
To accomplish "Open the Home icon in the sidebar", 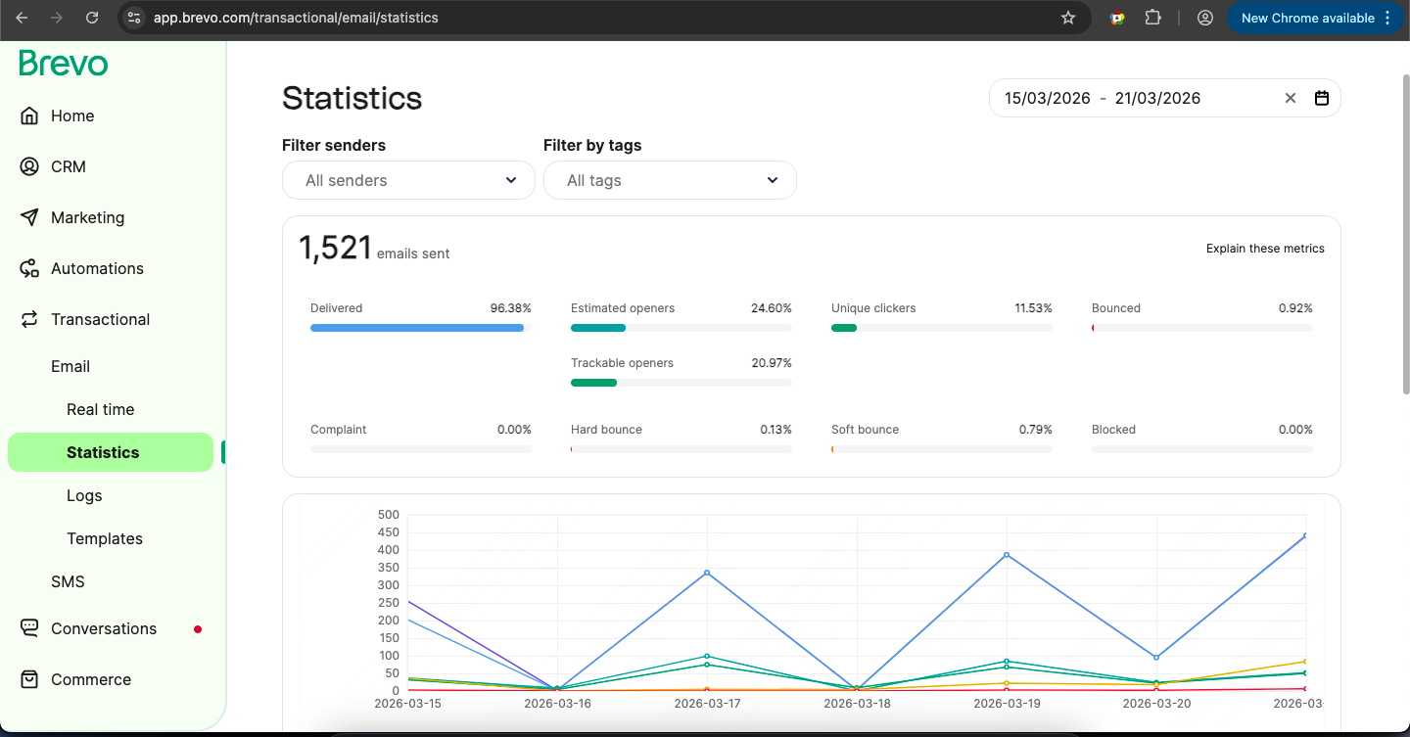I will pyautogui.click(x=29, y=115).
